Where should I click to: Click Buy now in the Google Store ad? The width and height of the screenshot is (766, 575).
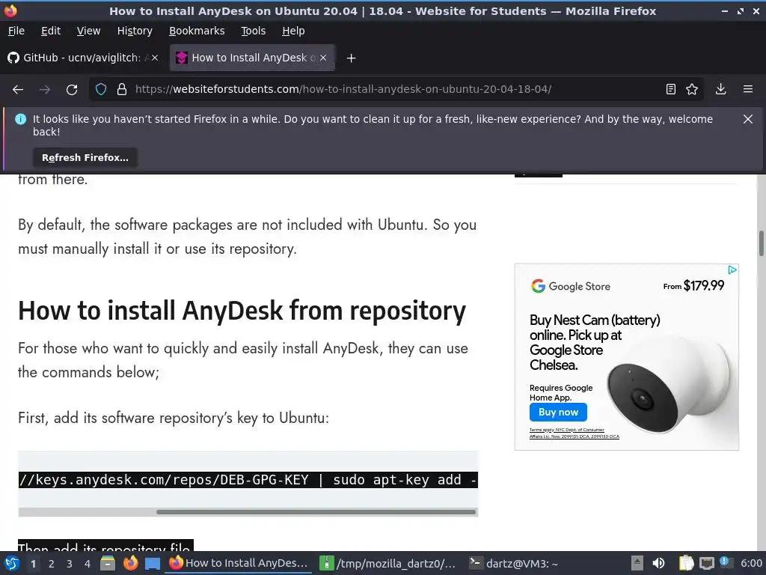coord(558,413)
